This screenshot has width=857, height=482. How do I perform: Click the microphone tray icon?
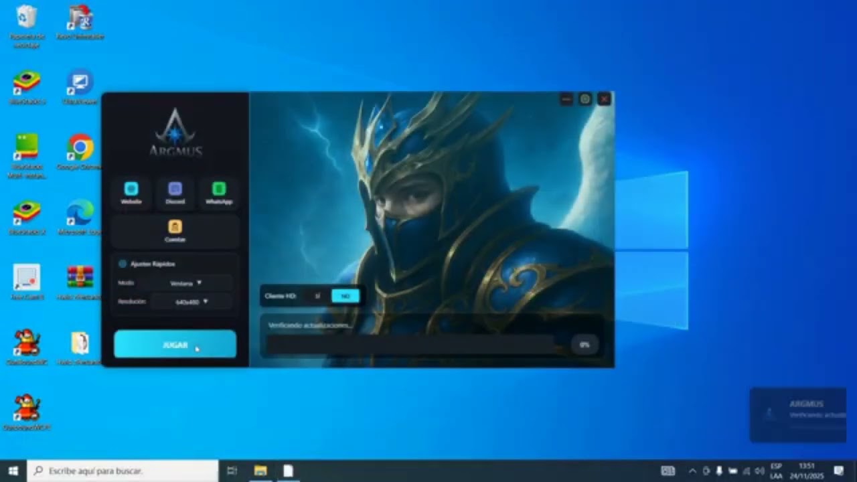tap(719, 471)
